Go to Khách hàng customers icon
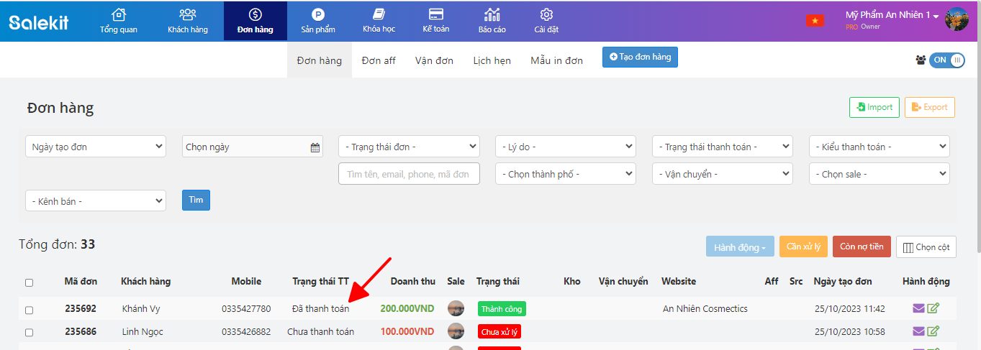 click(x=187, y=15)
